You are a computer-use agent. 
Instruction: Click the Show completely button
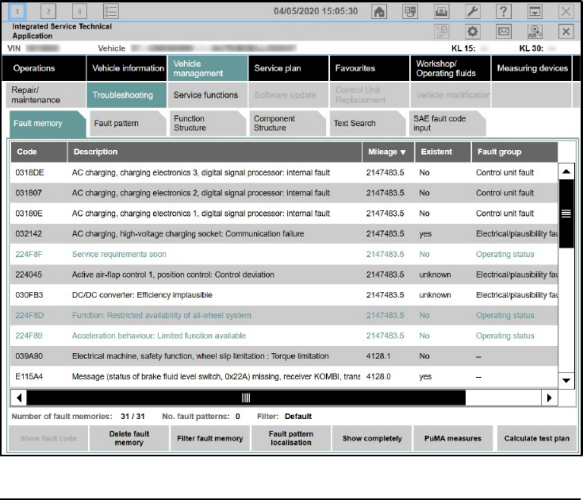click(x=372, y=438)
